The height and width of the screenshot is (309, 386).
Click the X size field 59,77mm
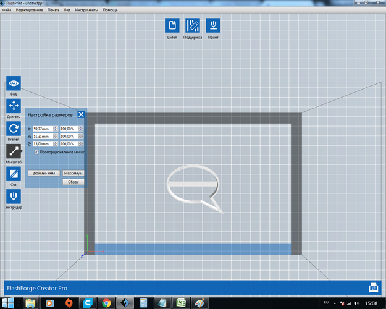tap(43, 129)
